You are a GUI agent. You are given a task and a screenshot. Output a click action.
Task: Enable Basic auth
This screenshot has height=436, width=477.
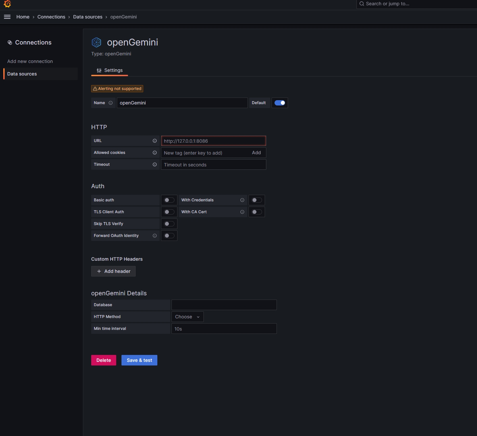click(x=169, y=200)
